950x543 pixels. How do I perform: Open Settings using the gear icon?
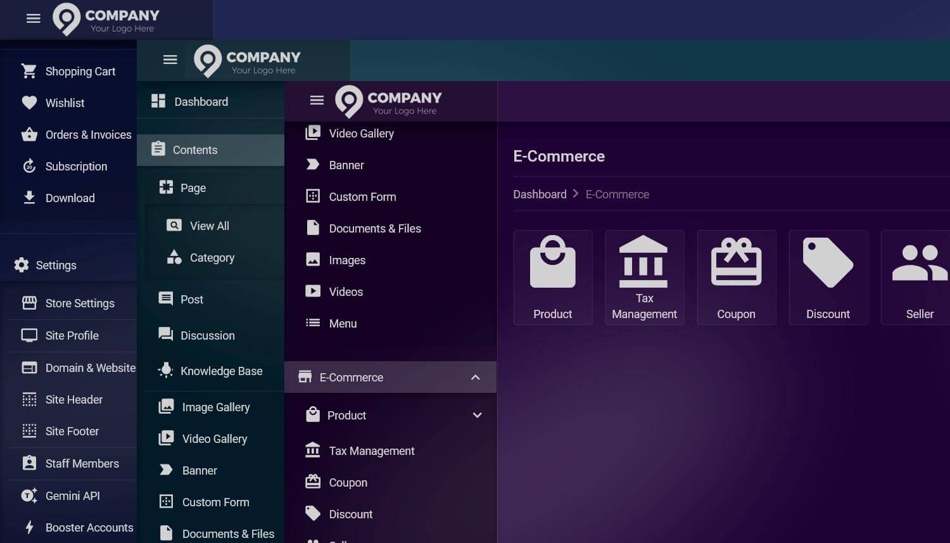pyautogui.click(x=22, y=265)
